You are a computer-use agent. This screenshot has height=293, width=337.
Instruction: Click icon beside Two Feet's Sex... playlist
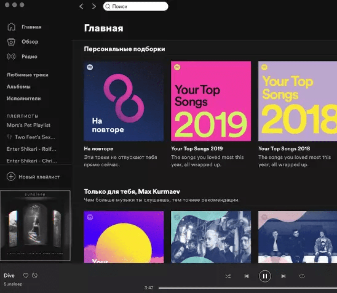coord(9,137)
